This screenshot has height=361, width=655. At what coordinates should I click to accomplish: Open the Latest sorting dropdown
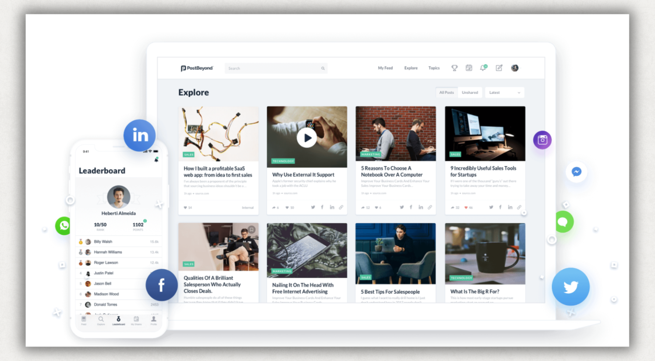[x=504, y=92]
